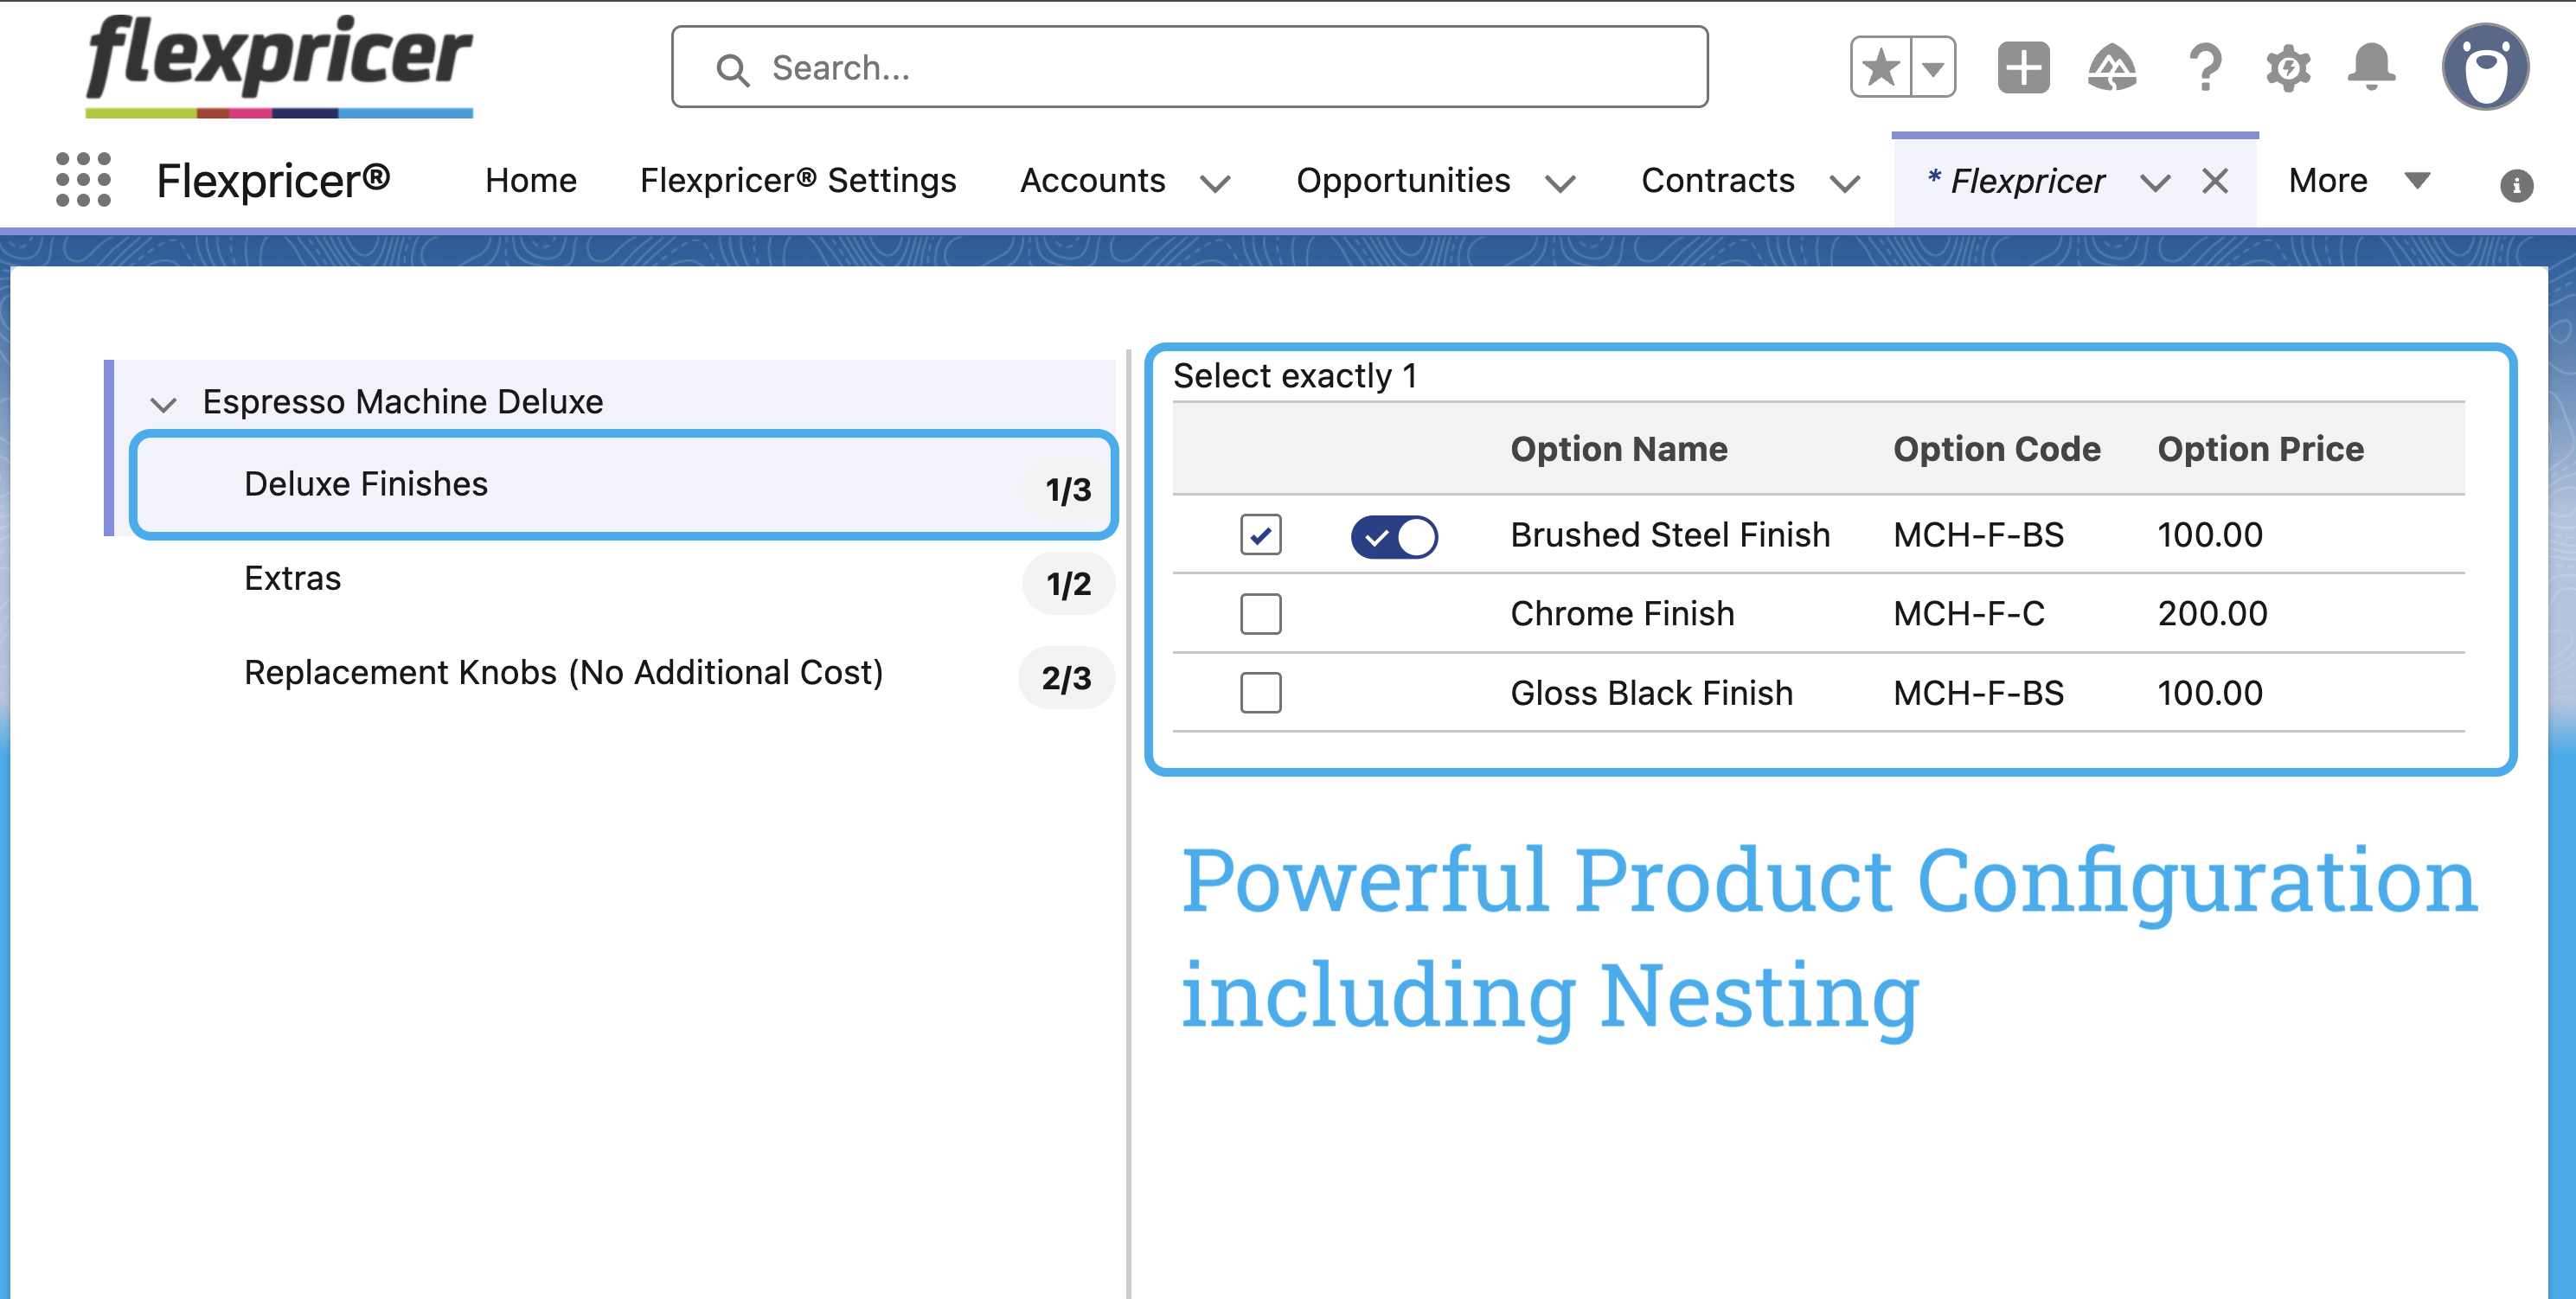2576x1299 pixels.
Task: Click the global actions plus icon
Action: coord(2023,68)
